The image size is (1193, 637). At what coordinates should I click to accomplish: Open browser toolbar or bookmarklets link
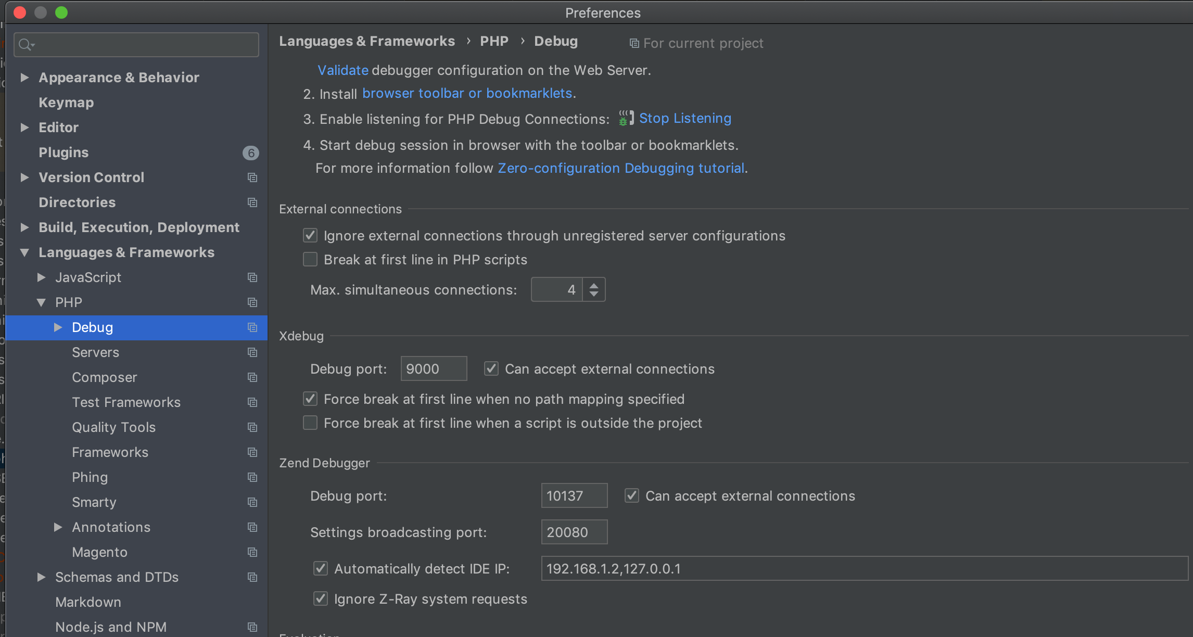[467, 93]
